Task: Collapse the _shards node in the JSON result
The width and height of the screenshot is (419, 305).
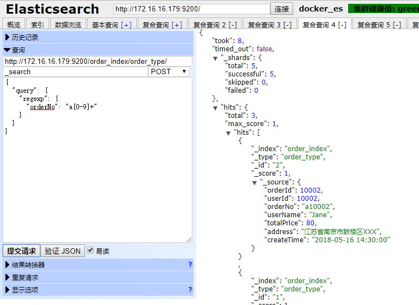Action: tap(216, 58)
